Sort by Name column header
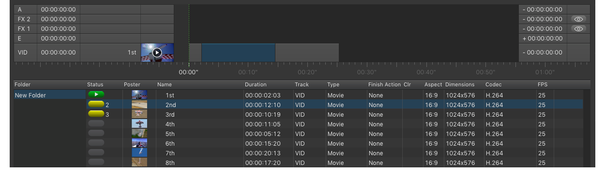Viewport: 605px width, 177px height. click(165, 84)
